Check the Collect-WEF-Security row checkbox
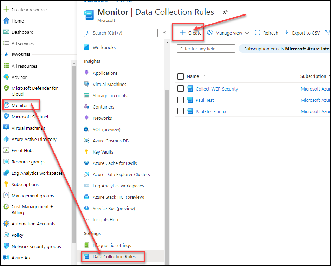The image size is (331, 266). [x=181, y=89]
